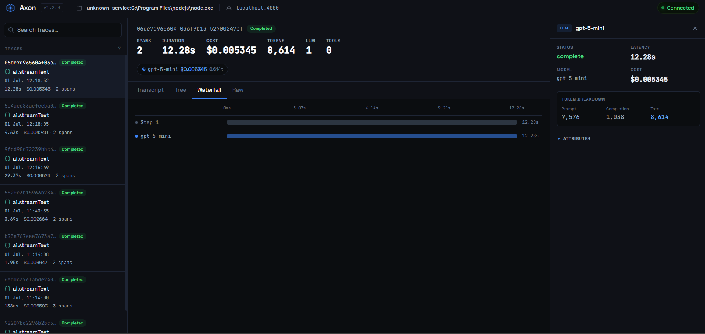
Task: Click the Step 1 waterfall bar
Action: (x=372, y=123)
